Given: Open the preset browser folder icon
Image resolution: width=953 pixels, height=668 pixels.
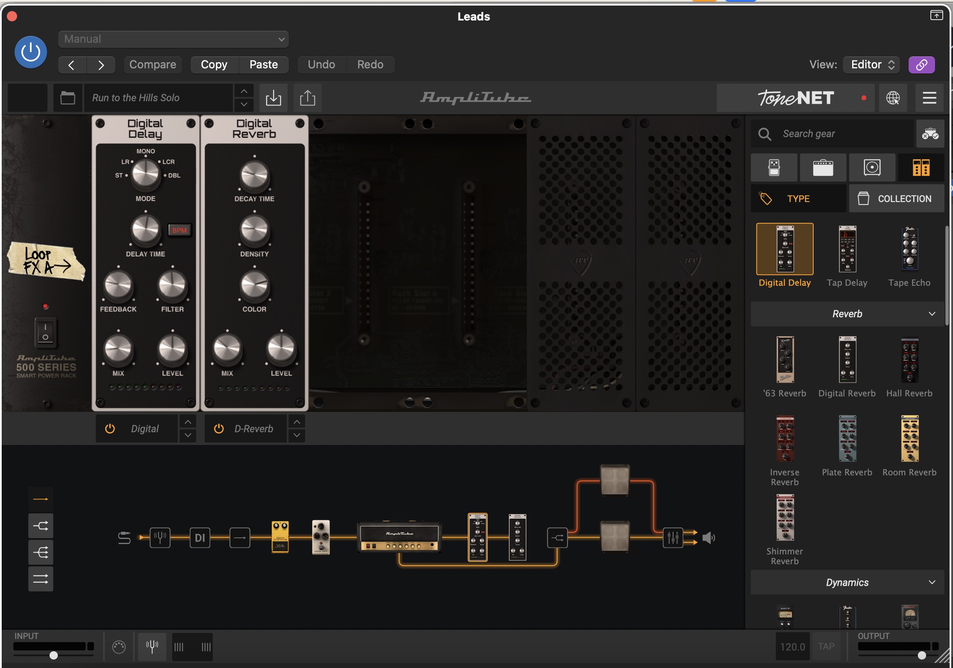Looking at the screenshot, I should [x=68, y=98].
